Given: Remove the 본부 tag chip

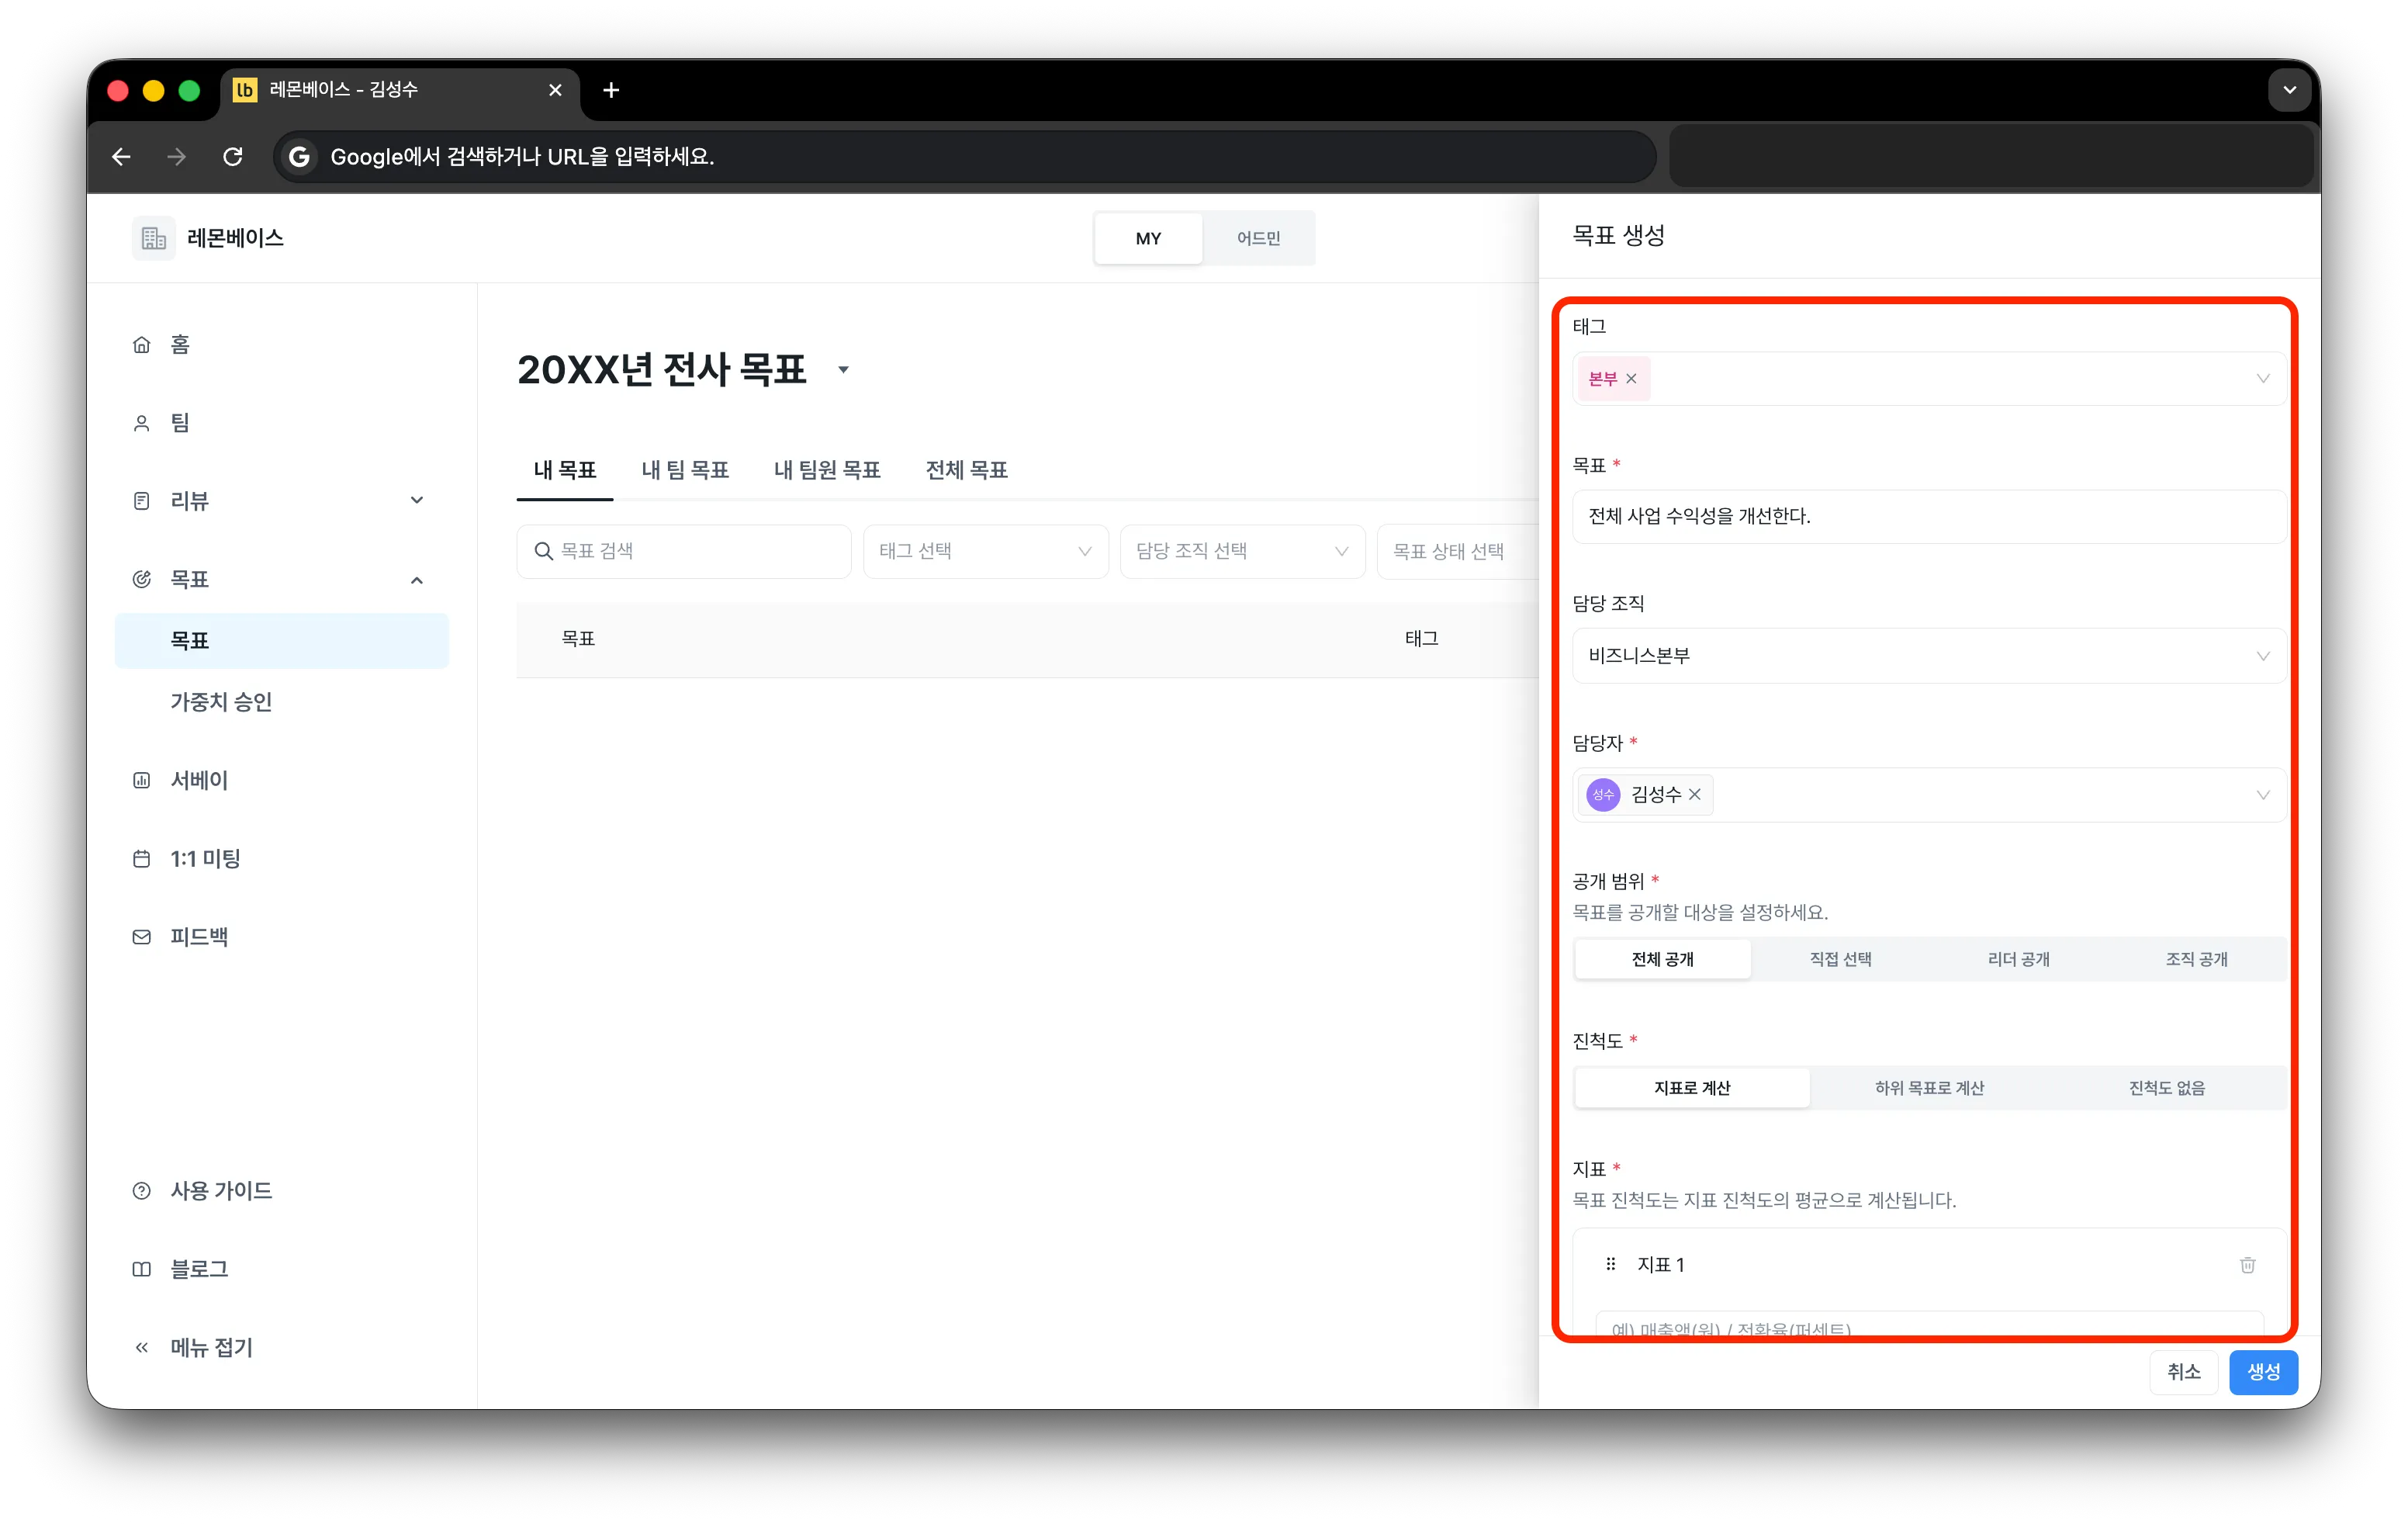Looking at the screenshot, I should click(x=1631, y=379).
